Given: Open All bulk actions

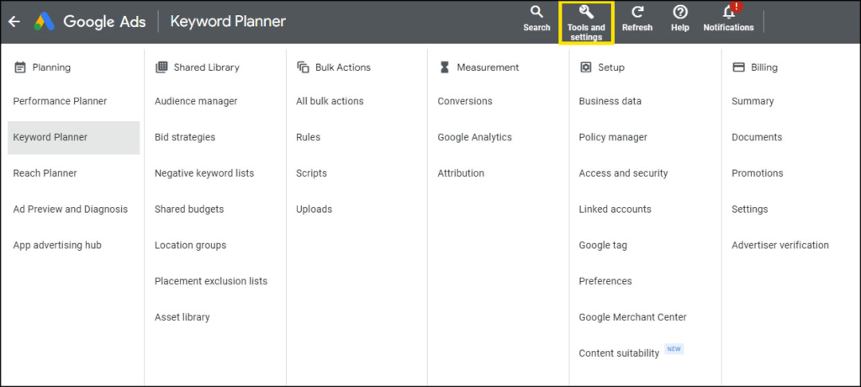Looking at the screenshot, I should pos(330,101).
